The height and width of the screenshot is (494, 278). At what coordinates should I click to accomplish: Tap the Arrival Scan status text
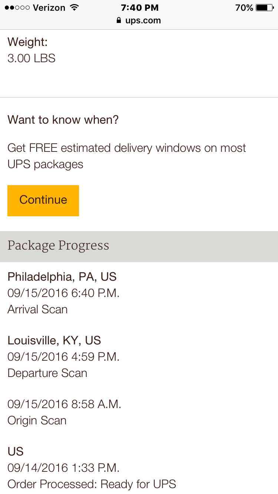37,309
